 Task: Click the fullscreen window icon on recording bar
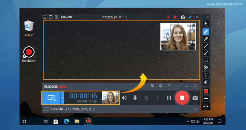click(51, 17)
